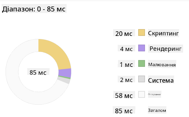This screenshot has height=117, width=189.
Task: Click the 2 мс system value
Action: (x=126, y=80)
